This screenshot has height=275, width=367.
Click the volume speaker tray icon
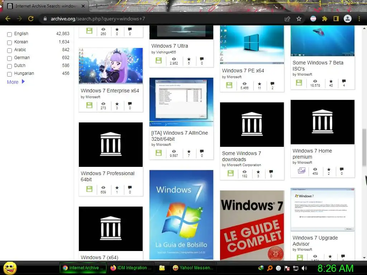[x=304, y=268]
